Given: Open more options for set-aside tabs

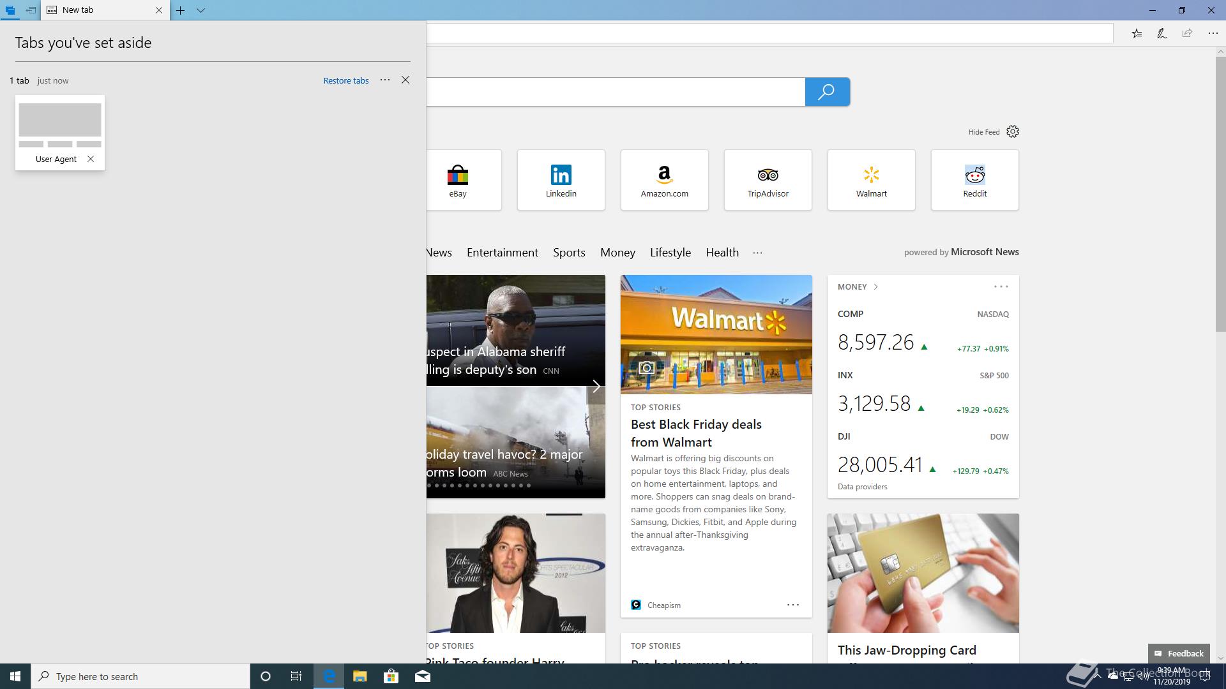Looking at the screenshot, I should pyautogui.click(x=385, y=80).
